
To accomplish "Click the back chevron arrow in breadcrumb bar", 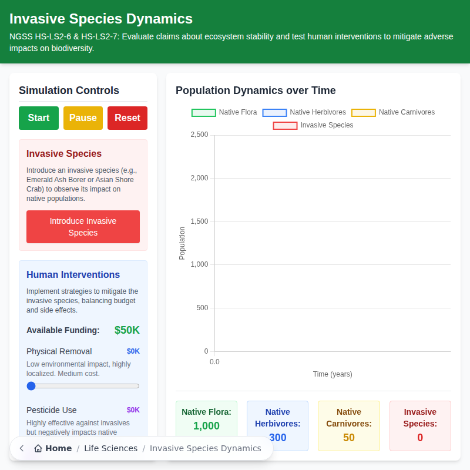I will coord(21,448).
